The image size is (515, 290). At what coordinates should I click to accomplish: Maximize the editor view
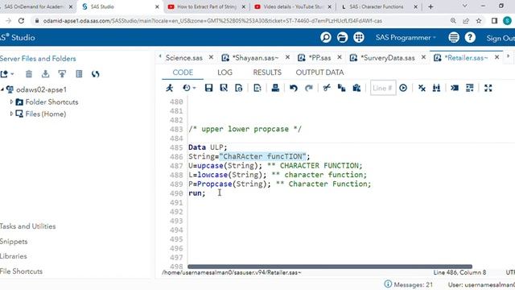(x=488, y=88)
